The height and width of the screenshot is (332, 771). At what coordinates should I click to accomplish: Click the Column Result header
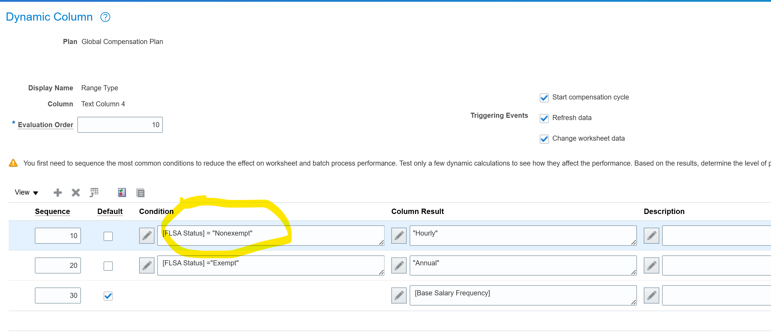418,211
